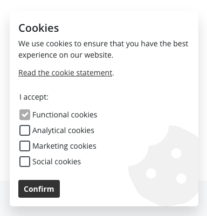The image size is (207, 216).
Task: Open the Read the cookie statement link
Action: (65, 73)
